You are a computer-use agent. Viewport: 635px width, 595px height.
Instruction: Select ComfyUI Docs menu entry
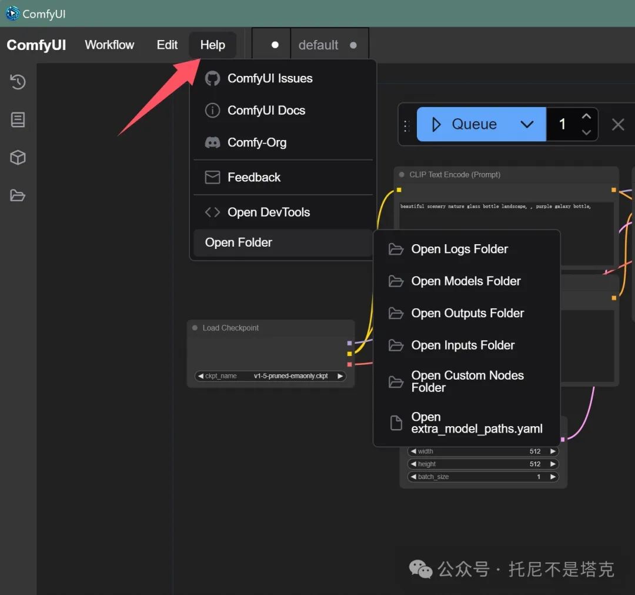(x=283, y=110)
